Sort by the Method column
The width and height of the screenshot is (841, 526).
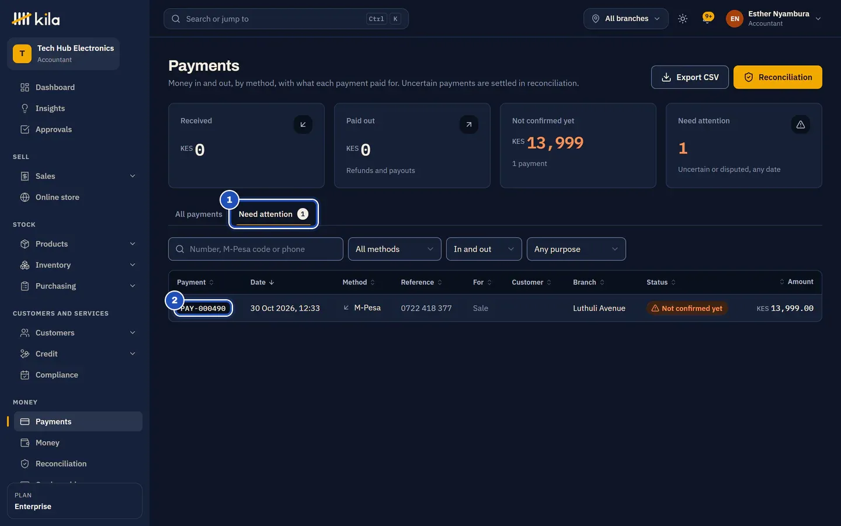point(359,282)
